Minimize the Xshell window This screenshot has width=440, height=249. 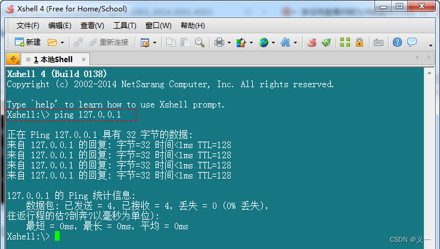coord(383,7)
